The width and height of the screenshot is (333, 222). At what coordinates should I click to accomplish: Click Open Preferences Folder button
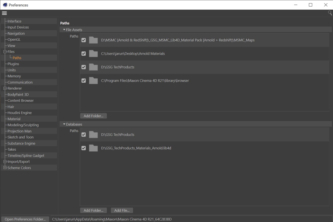pos(25,219)
